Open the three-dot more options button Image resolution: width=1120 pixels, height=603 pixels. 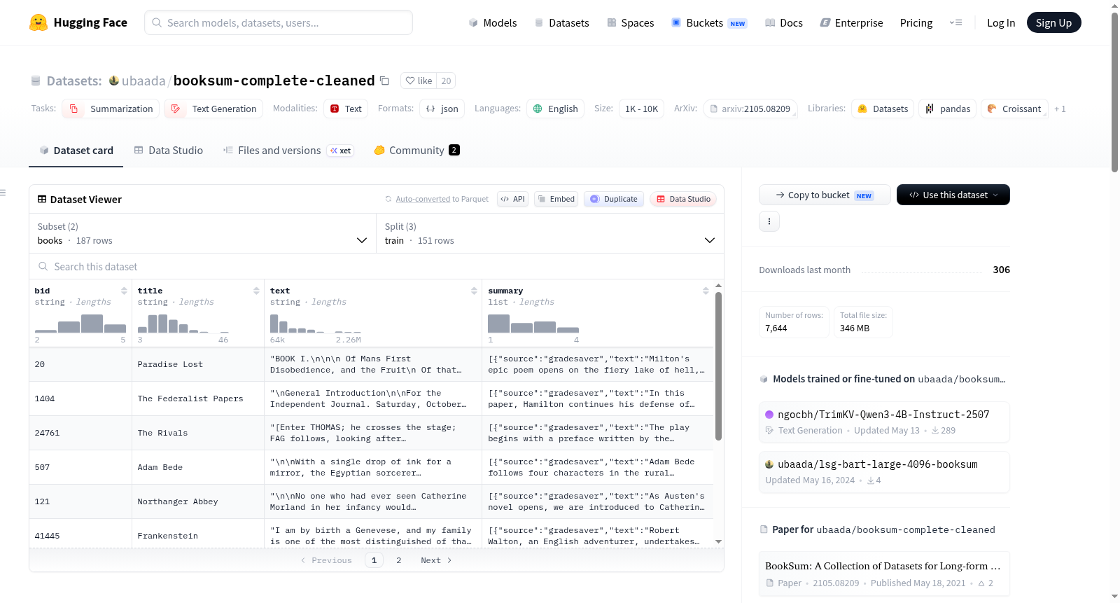(x=769, y=221)
